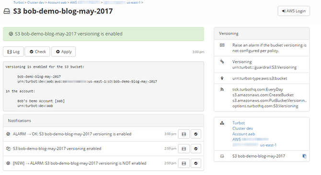Click the AWS Login button

(294, 11)
